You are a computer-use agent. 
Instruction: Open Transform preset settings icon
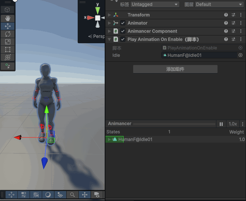pos(233,15)
